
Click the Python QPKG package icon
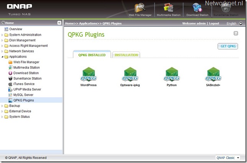coord(172,74)
